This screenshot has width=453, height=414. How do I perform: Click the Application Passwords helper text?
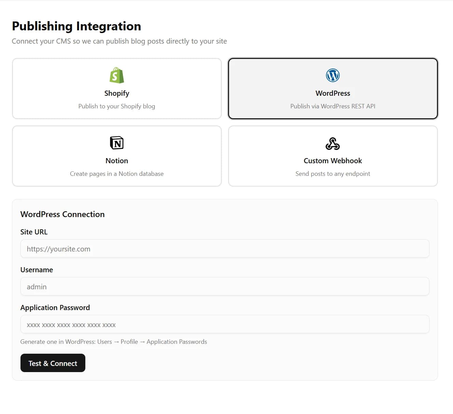pyautogui.click(x=114, y=341)
